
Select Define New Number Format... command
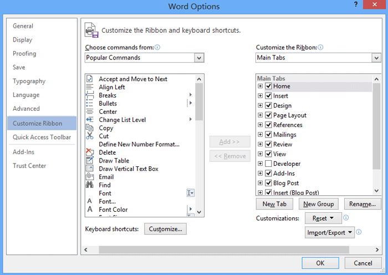pos(139,144)
